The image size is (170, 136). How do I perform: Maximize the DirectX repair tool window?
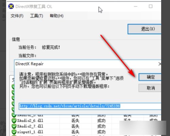[x=151, y=6]
